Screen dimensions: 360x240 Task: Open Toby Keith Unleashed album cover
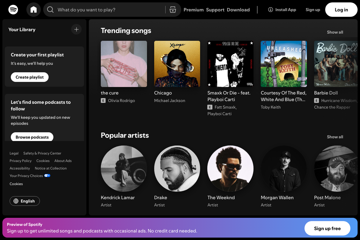284,64
